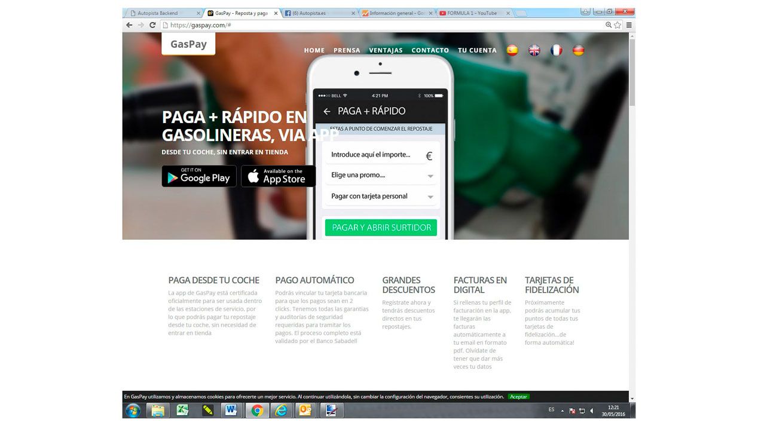Open CONTACTO in the navigation menu
This screenshot has width=758, height=426.
[430, 51]
